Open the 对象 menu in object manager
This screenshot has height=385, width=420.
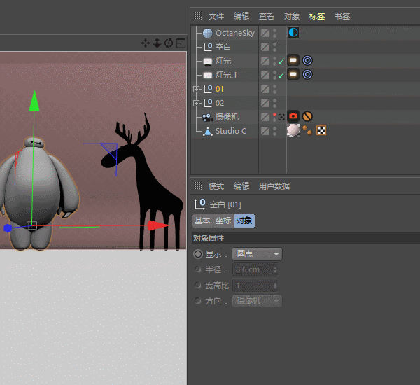(292, 16)
